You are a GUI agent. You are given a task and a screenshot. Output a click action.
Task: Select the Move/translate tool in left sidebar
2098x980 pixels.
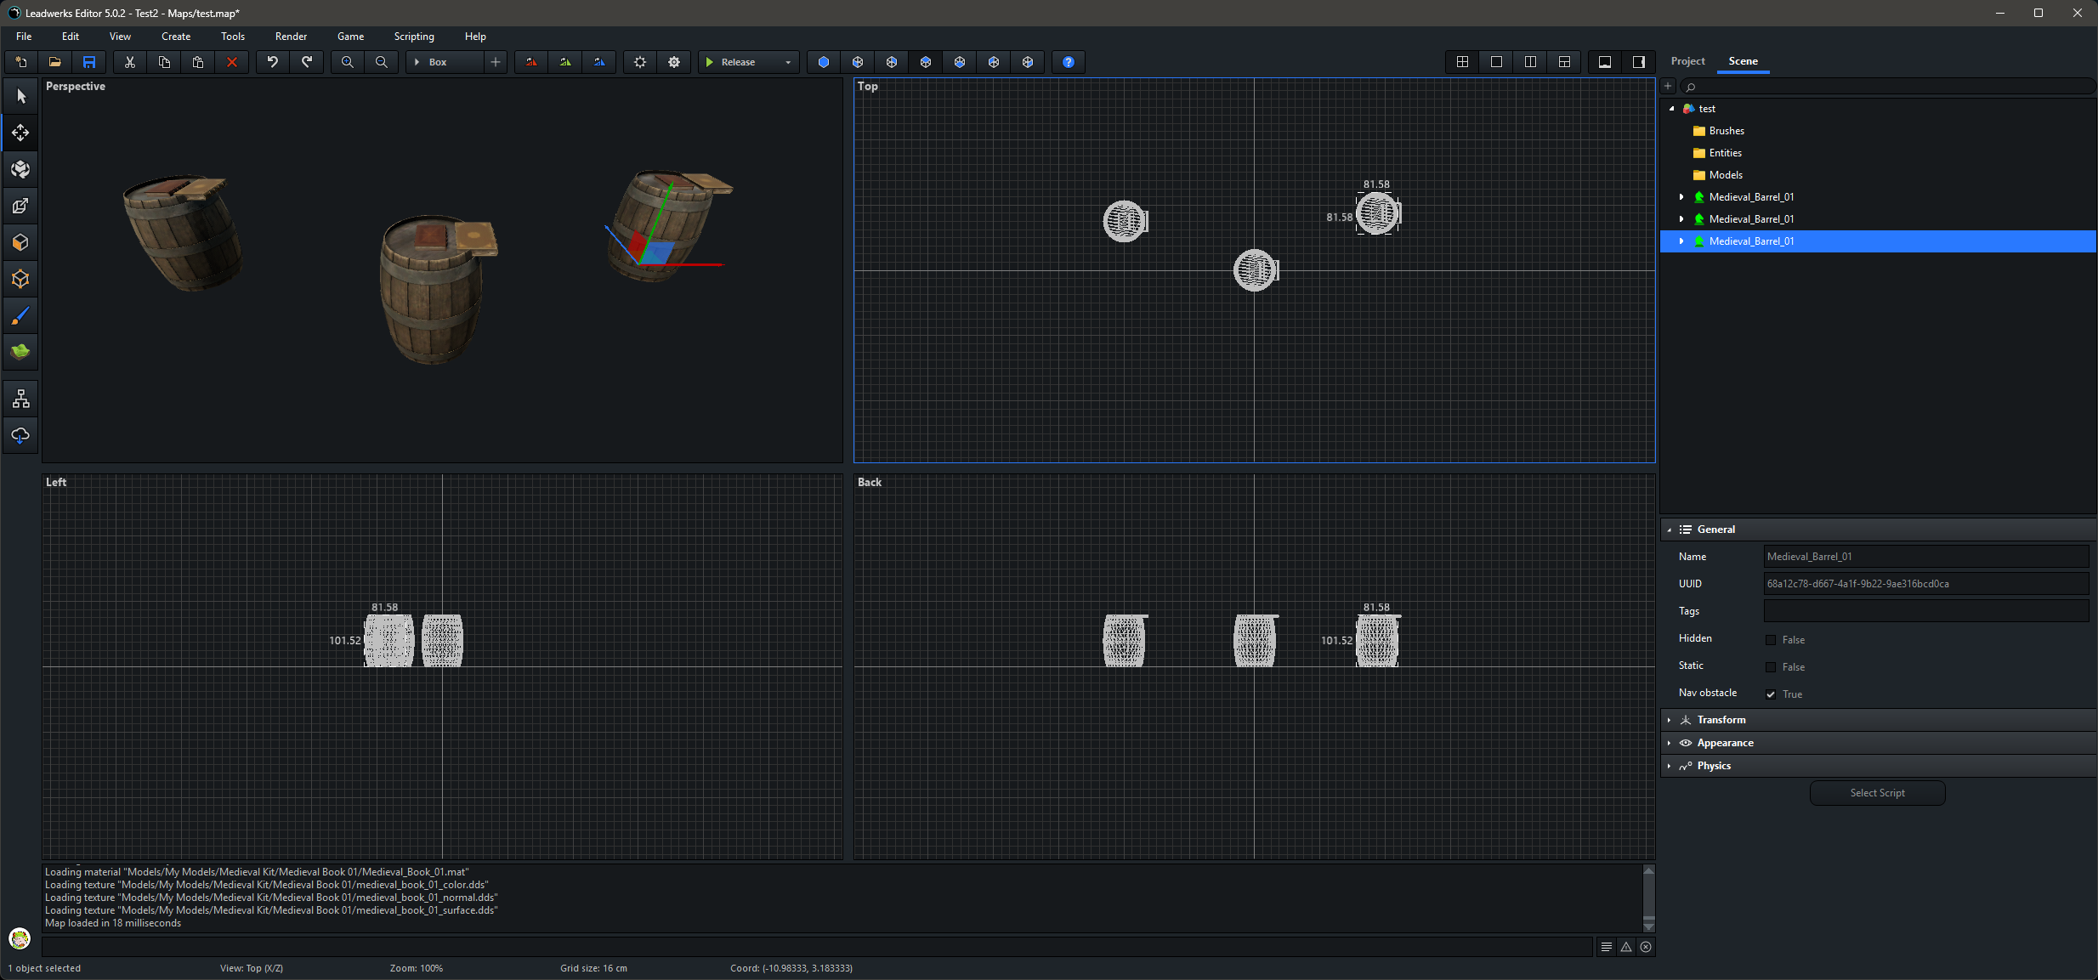pos(20,133)
